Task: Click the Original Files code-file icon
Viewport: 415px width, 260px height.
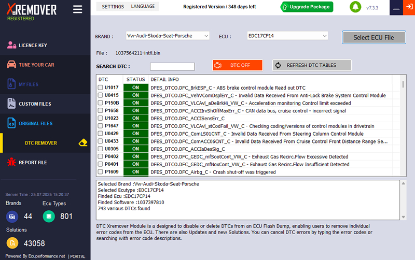Action: click(11, 123)
